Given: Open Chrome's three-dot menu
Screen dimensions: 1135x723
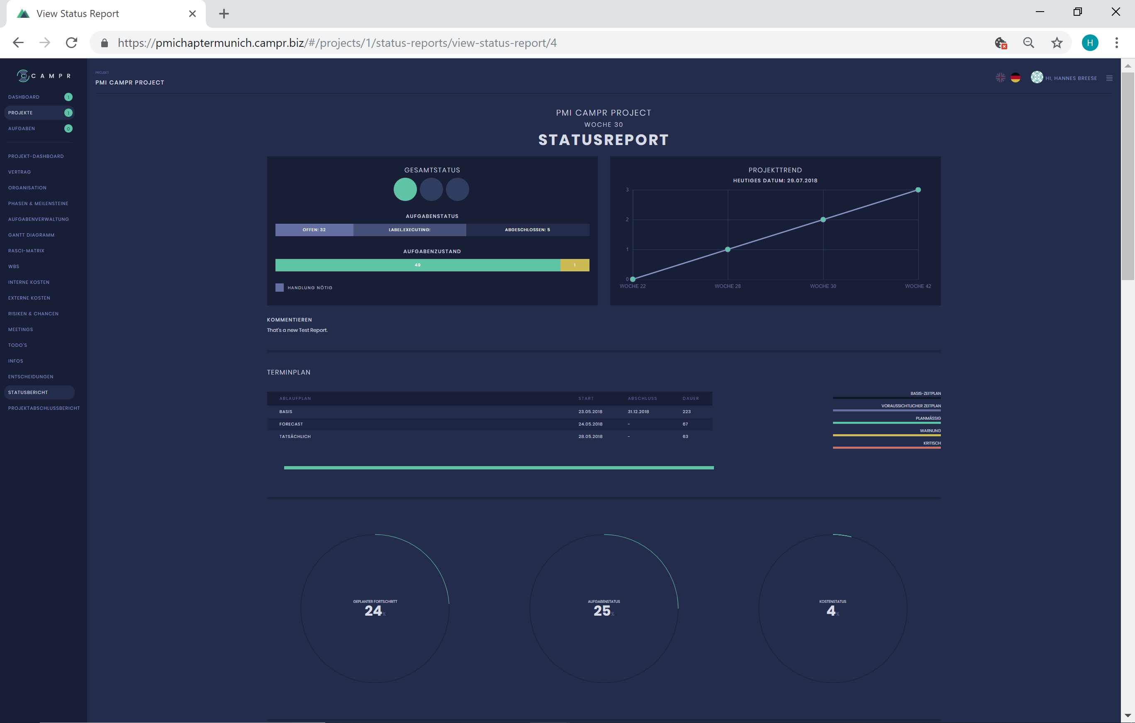Looking at the screenshot, I should [x=1116, y=43].
